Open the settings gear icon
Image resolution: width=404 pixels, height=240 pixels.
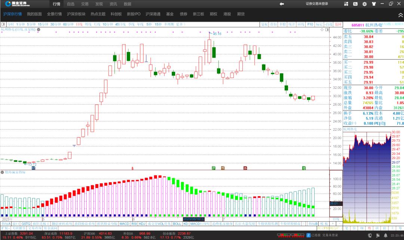coord(364,4)
